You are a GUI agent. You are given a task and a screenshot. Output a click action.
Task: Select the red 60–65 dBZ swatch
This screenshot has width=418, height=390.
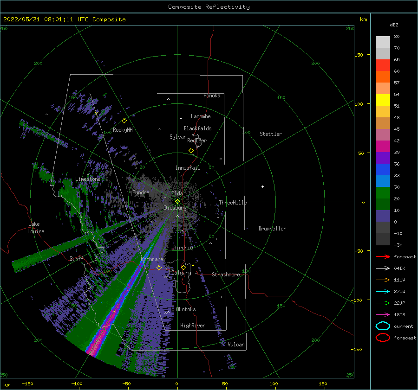pos(383,65)
